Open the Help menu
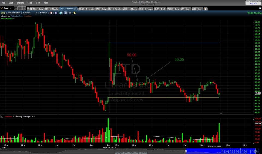The width and height of the screenshot is (262, 154). pos(46,3)
